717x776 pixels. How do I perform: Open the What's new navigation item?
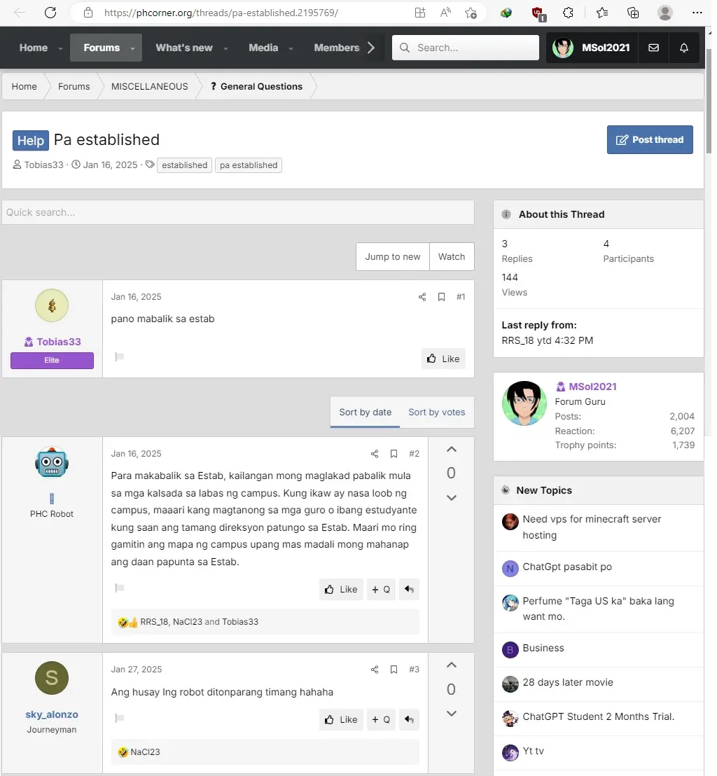[x=184, y=48]
